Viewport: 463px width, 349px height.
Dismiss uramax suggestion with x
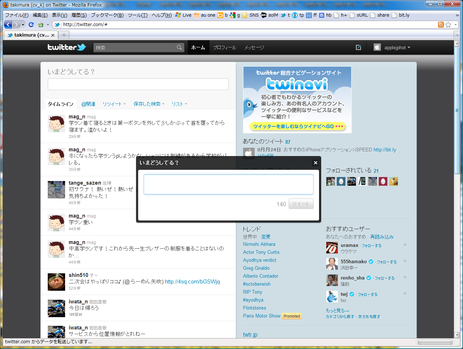click(x=405, y=245)
